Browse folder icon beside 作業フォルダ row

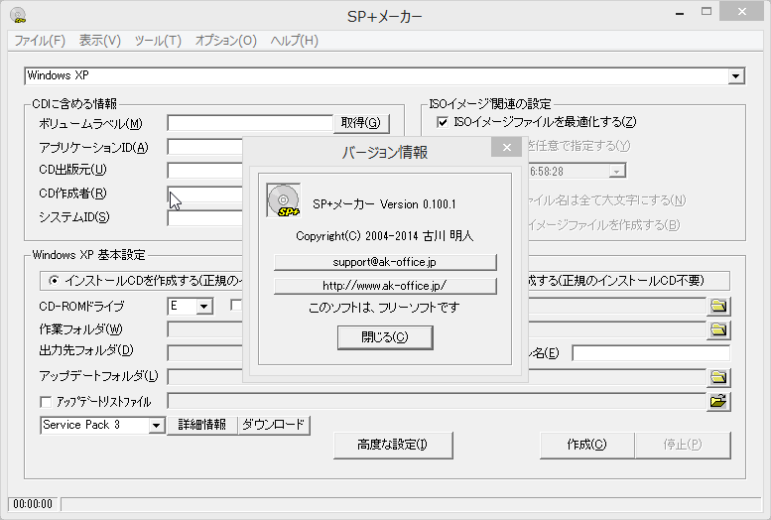click(718, 329)
